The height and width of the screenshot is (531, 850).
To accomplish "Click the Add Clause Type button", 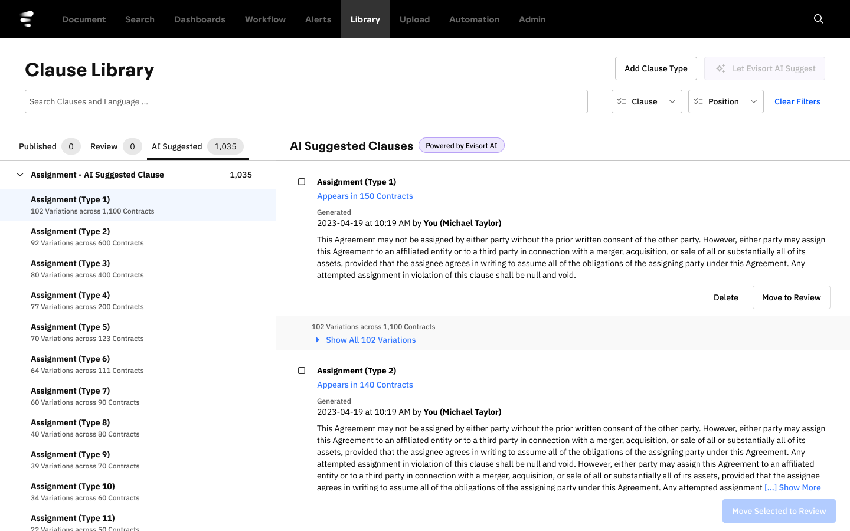I will (655, 68).
